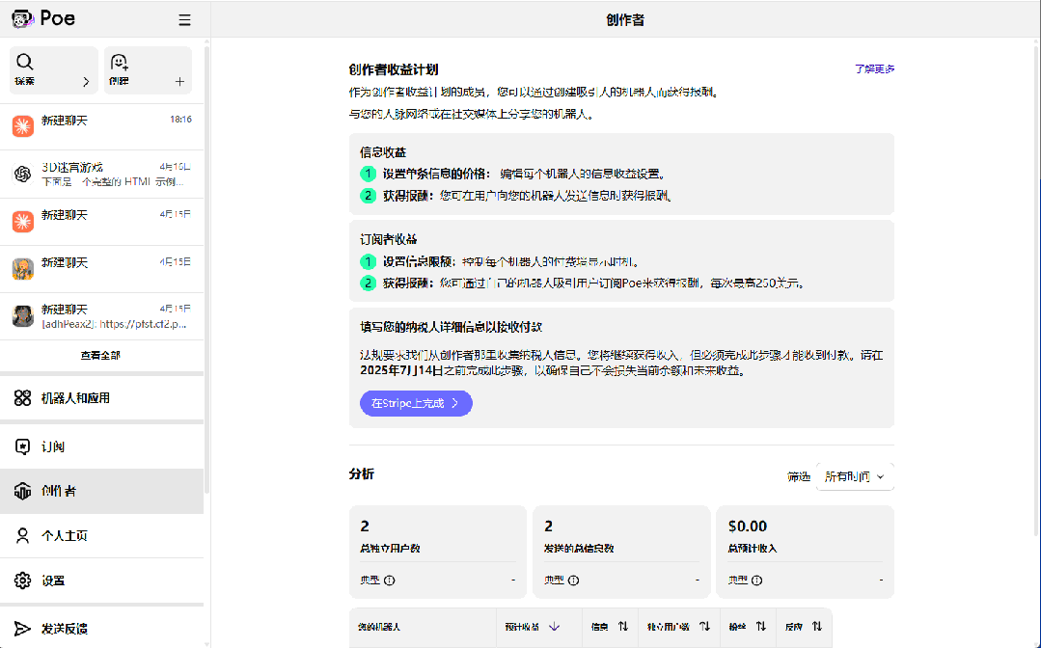Open the 创建 bot creation icon
The image size is (1041, 648).
[x=120, y=61]
